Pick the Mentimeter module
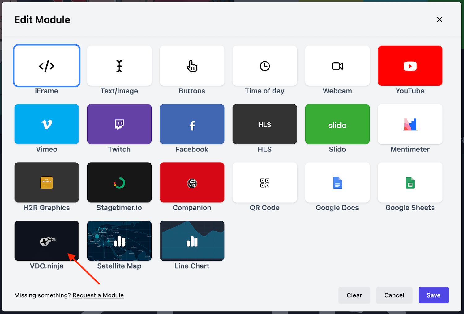The height and width of the screenshot is (314, 464). [410, 124]
